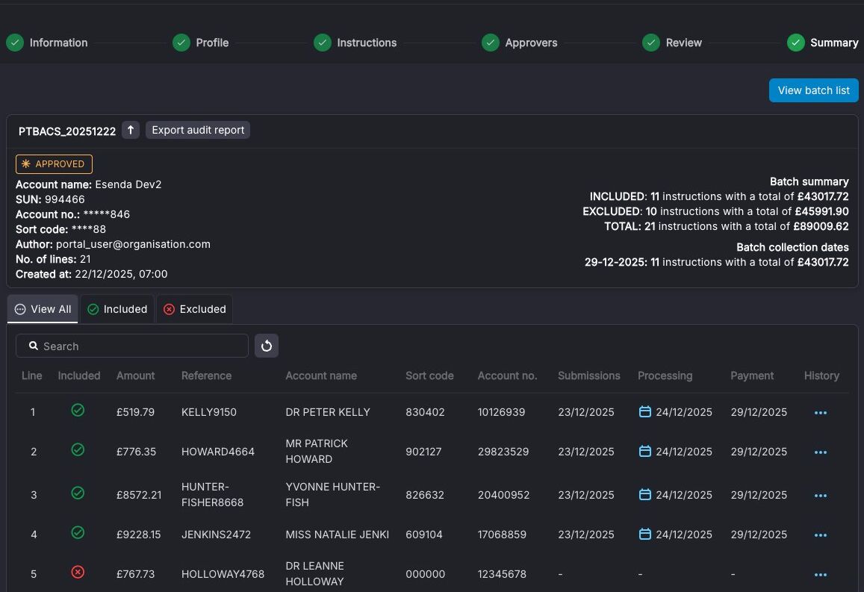Click account number 20400952

pos(503,495)
